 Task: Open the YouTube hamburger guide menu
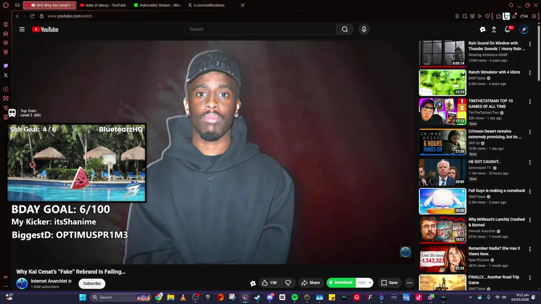coord(22,29)
